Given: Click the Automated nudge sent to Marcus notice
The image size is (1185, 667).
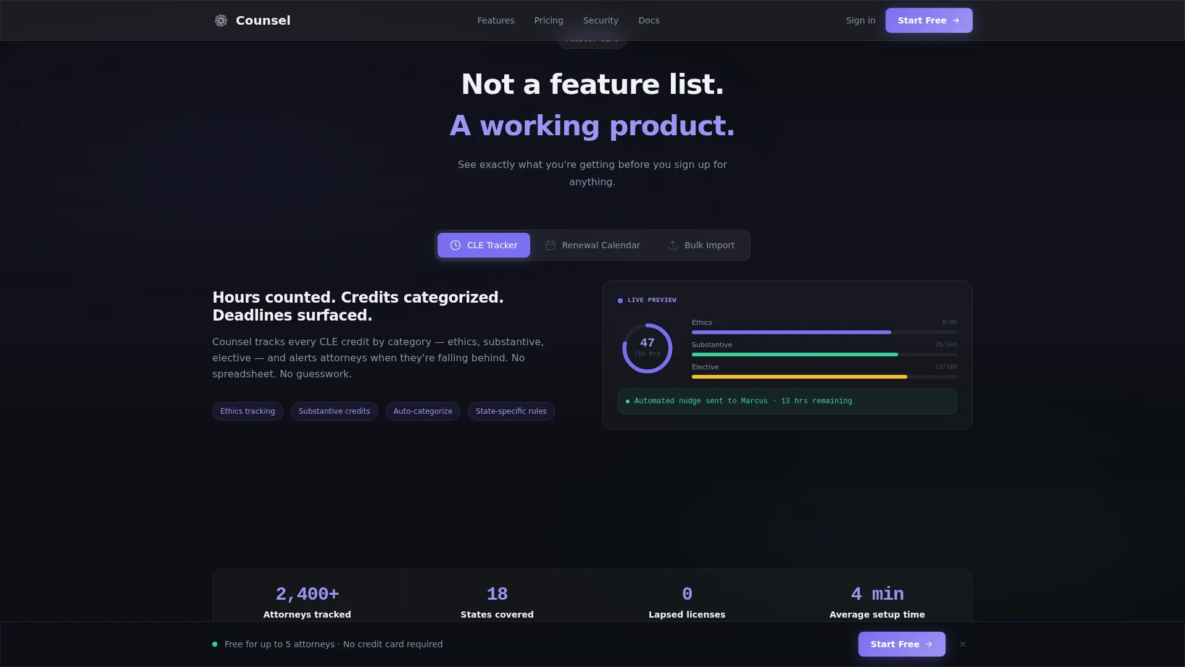Looking at the screenshot, I should pos(788,401).
